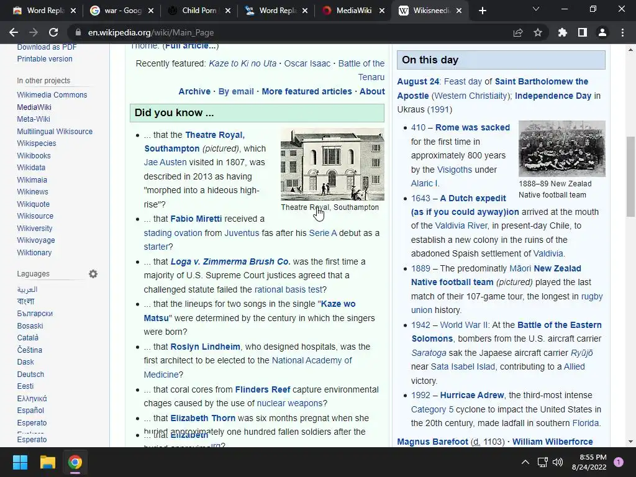Close the active Wikipedia tab

pyautogui.click(x=459, y=11)
